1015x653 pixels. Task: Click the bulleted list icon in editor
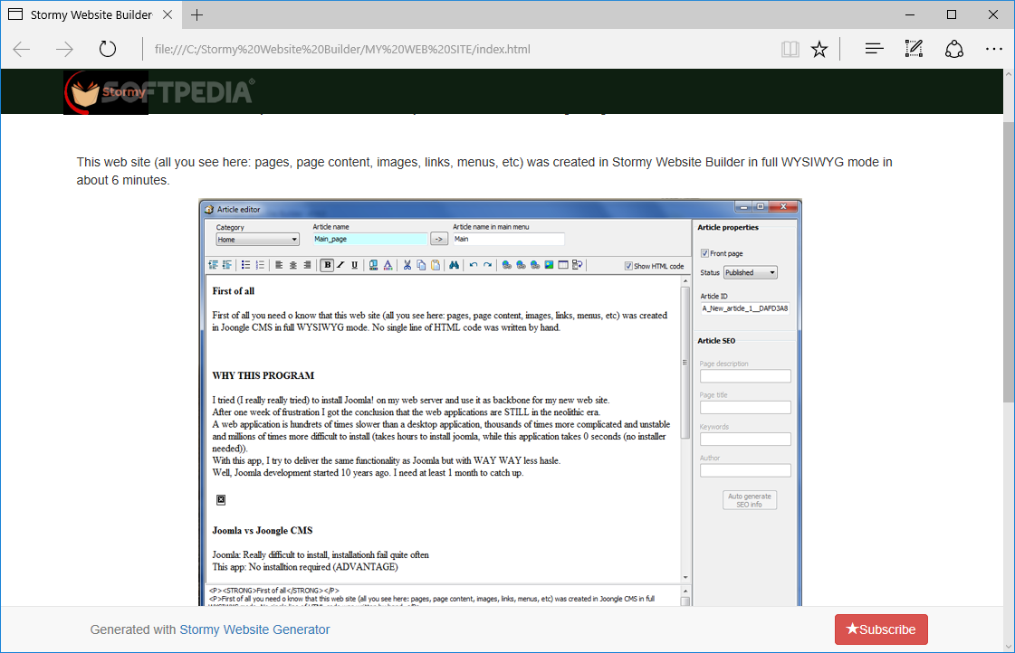pos(246,265)
